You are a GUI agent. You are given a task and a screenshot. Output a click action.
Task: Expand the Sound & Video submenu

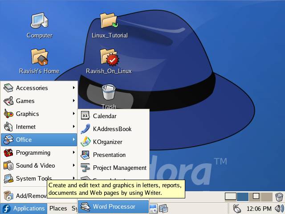35,165
